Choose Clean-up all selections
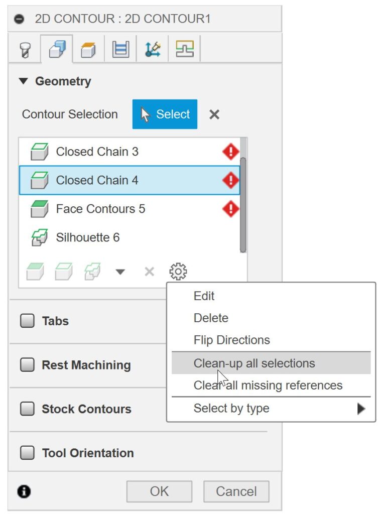This screenshot has width=380, height=514. (254, 363)
